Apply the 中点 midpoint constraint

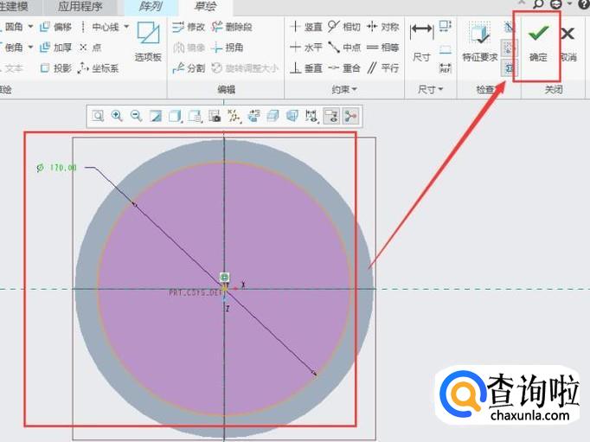click(344, 48)
